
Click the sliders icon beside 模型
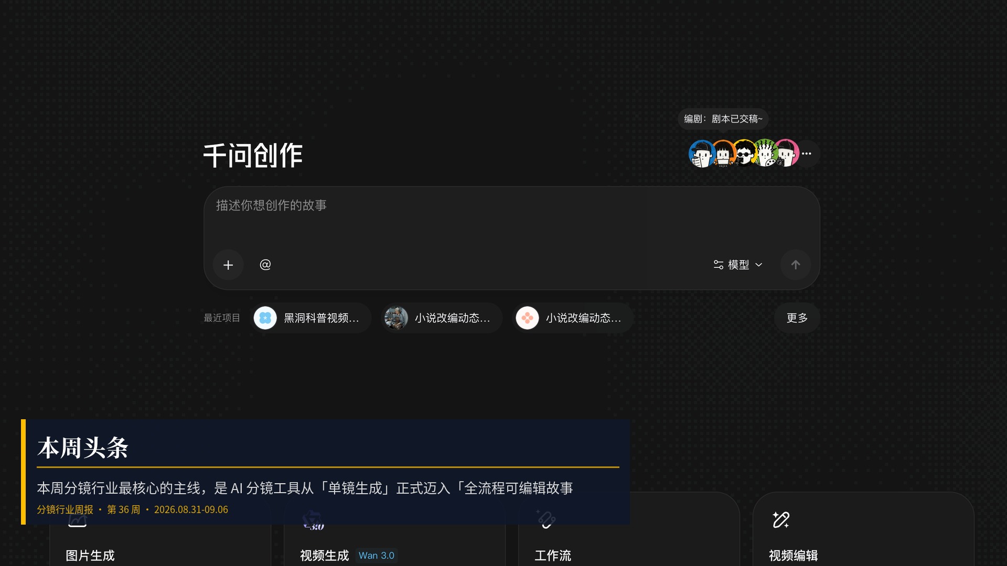pos(719,265)
